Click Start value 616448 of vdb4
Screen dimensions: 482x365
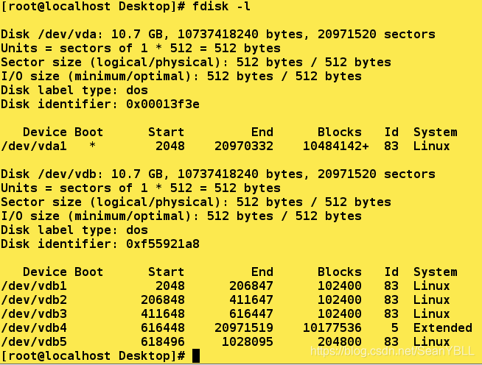point(163,328)
